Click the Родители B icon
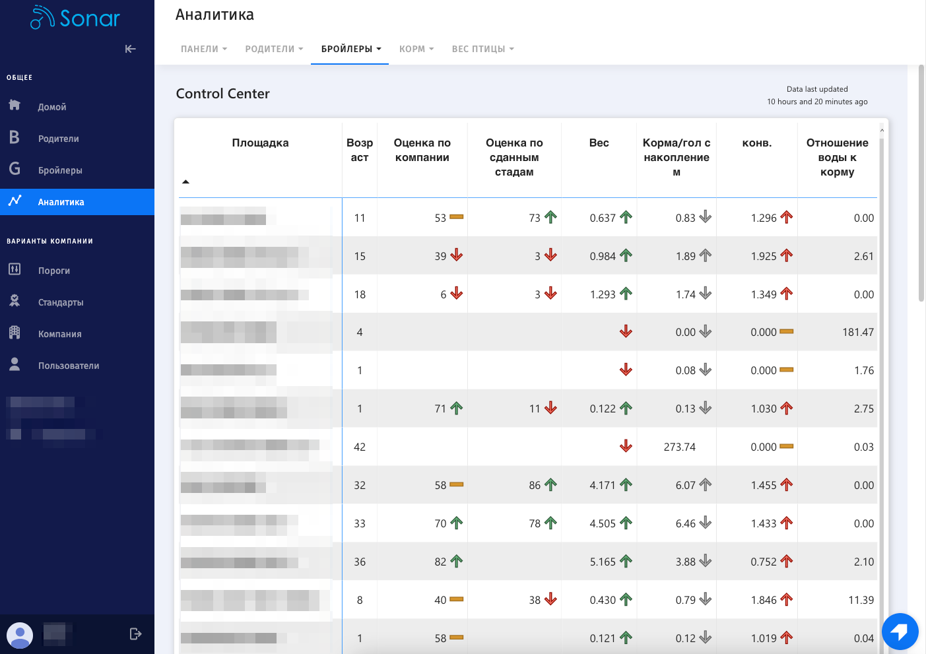The height and width of the screenshot is (654, 926). click(15, 137)
